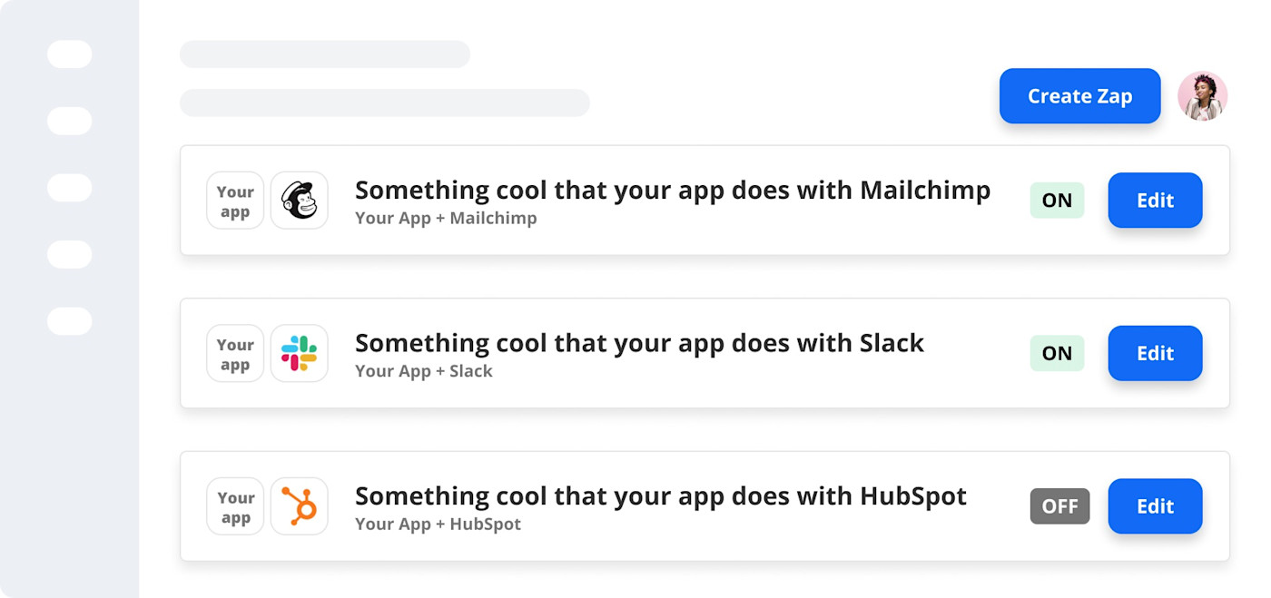Click the "Your app" icon in the Mailchimp row
Image resolution: width=1271 pixels, height=598 pixels.
(235, 201)
